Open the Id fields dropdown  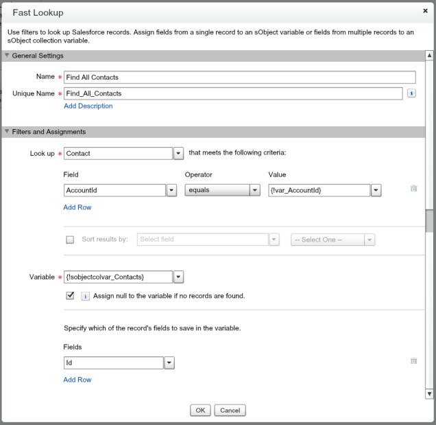[x=169, y=363]
